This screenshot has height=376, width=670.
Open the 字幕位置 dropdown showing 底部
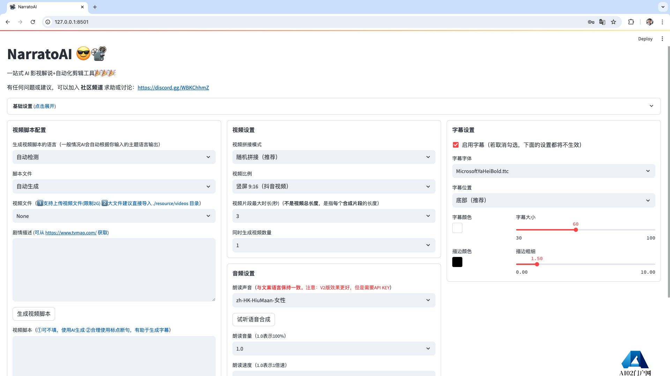pos(553,200)
